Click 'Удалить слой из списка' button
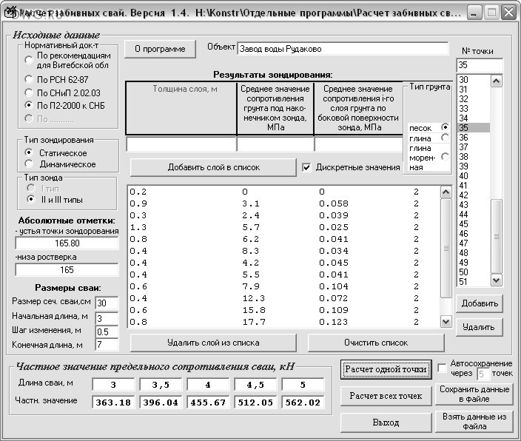Image resolution: width=521 pixels, height=441 pixels. click(213, 343)
